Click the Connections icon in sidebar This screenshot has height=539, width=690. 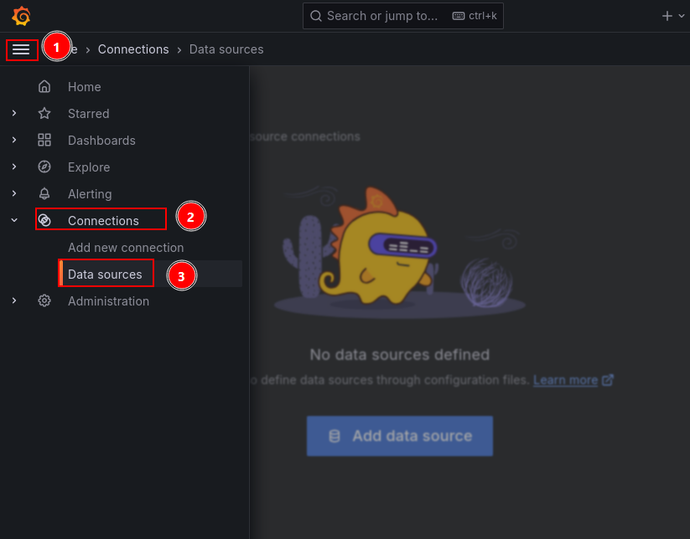tap(44, 220)
